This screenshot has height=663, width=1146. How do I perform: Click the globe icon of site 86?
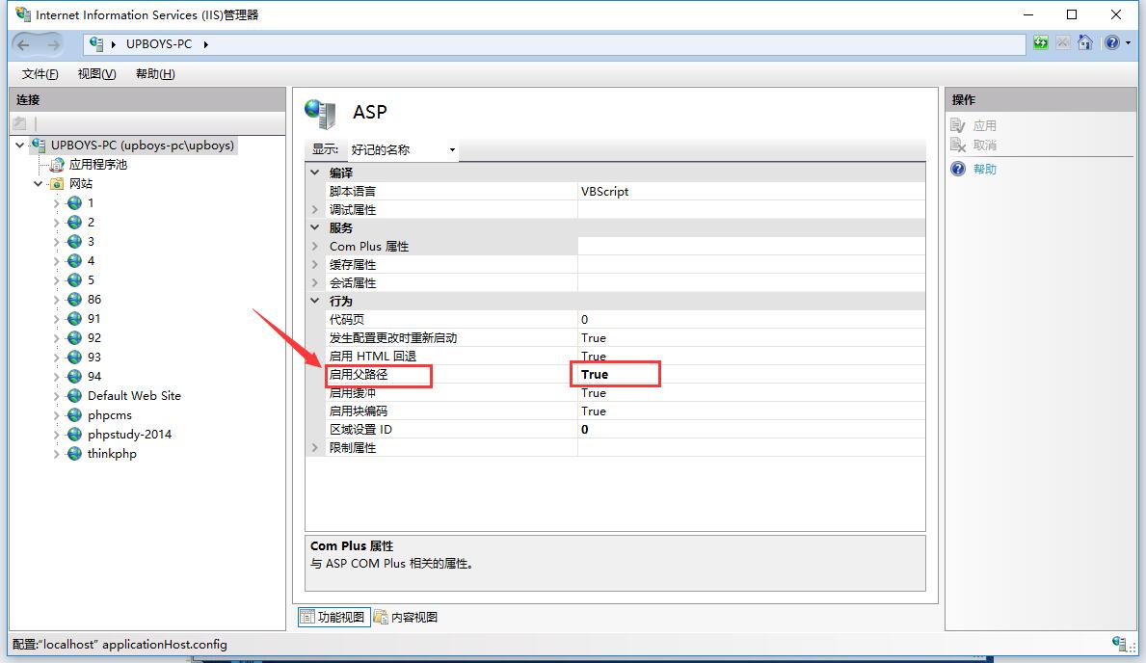pyautogui.click(x=74, y=299)
